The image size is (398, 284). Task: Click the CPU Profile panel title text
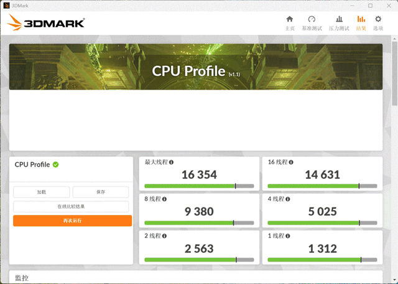click(x=32, y=165)
